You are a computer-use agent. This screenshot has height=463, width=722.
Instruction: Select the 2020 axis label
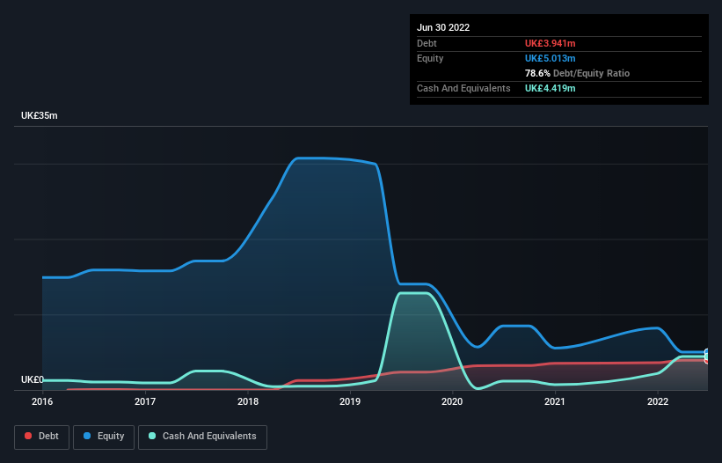[452, 401]
